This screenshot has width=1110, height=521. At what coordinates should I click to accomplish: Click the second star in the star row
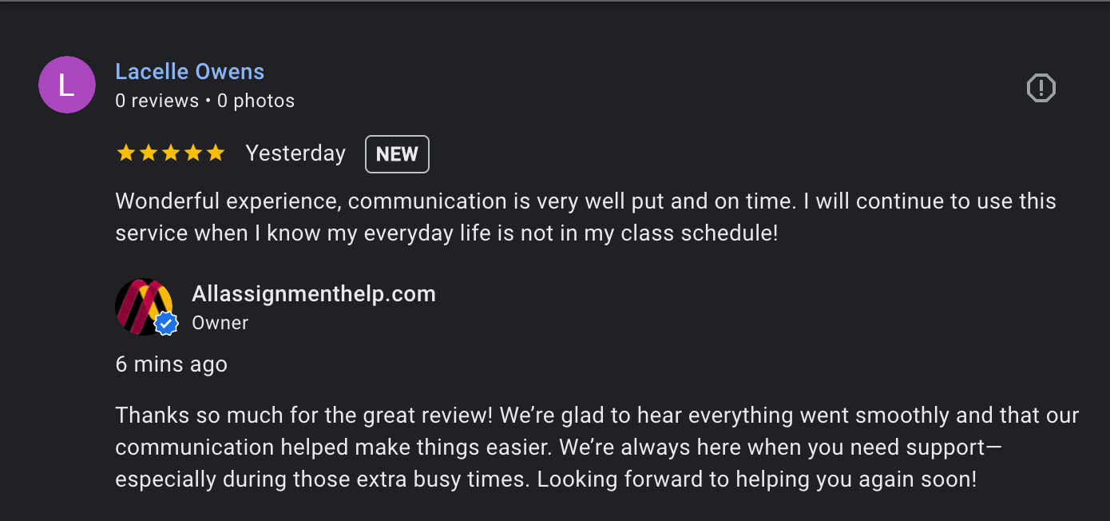tap(148, 152)
